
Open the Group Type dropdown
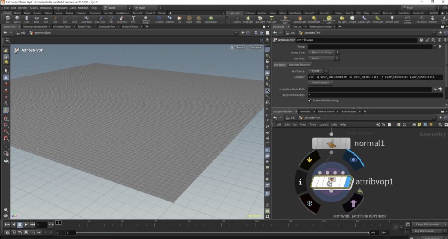(324, 52)
